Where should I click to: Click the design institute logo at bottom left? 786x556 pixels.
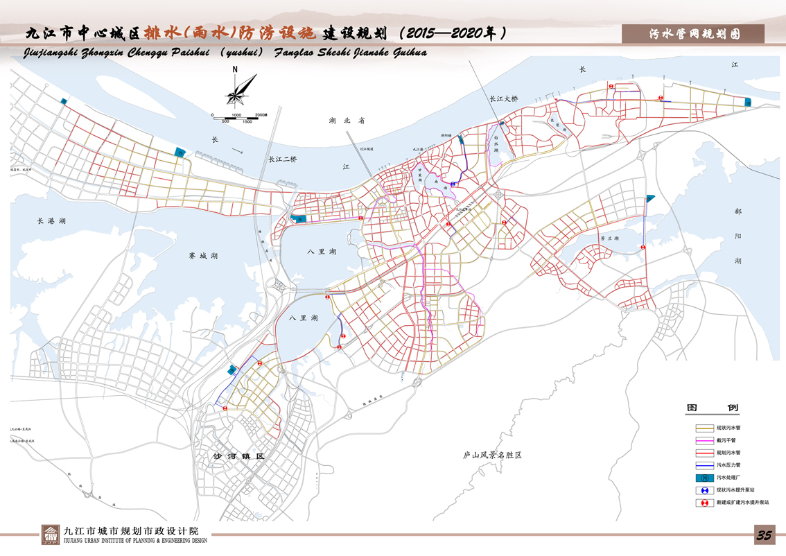(51, 535)
